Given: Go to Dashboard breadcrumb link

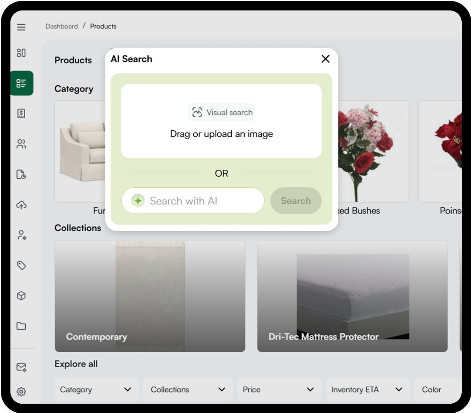Looking at the screenshot, I should pos(61,26).
